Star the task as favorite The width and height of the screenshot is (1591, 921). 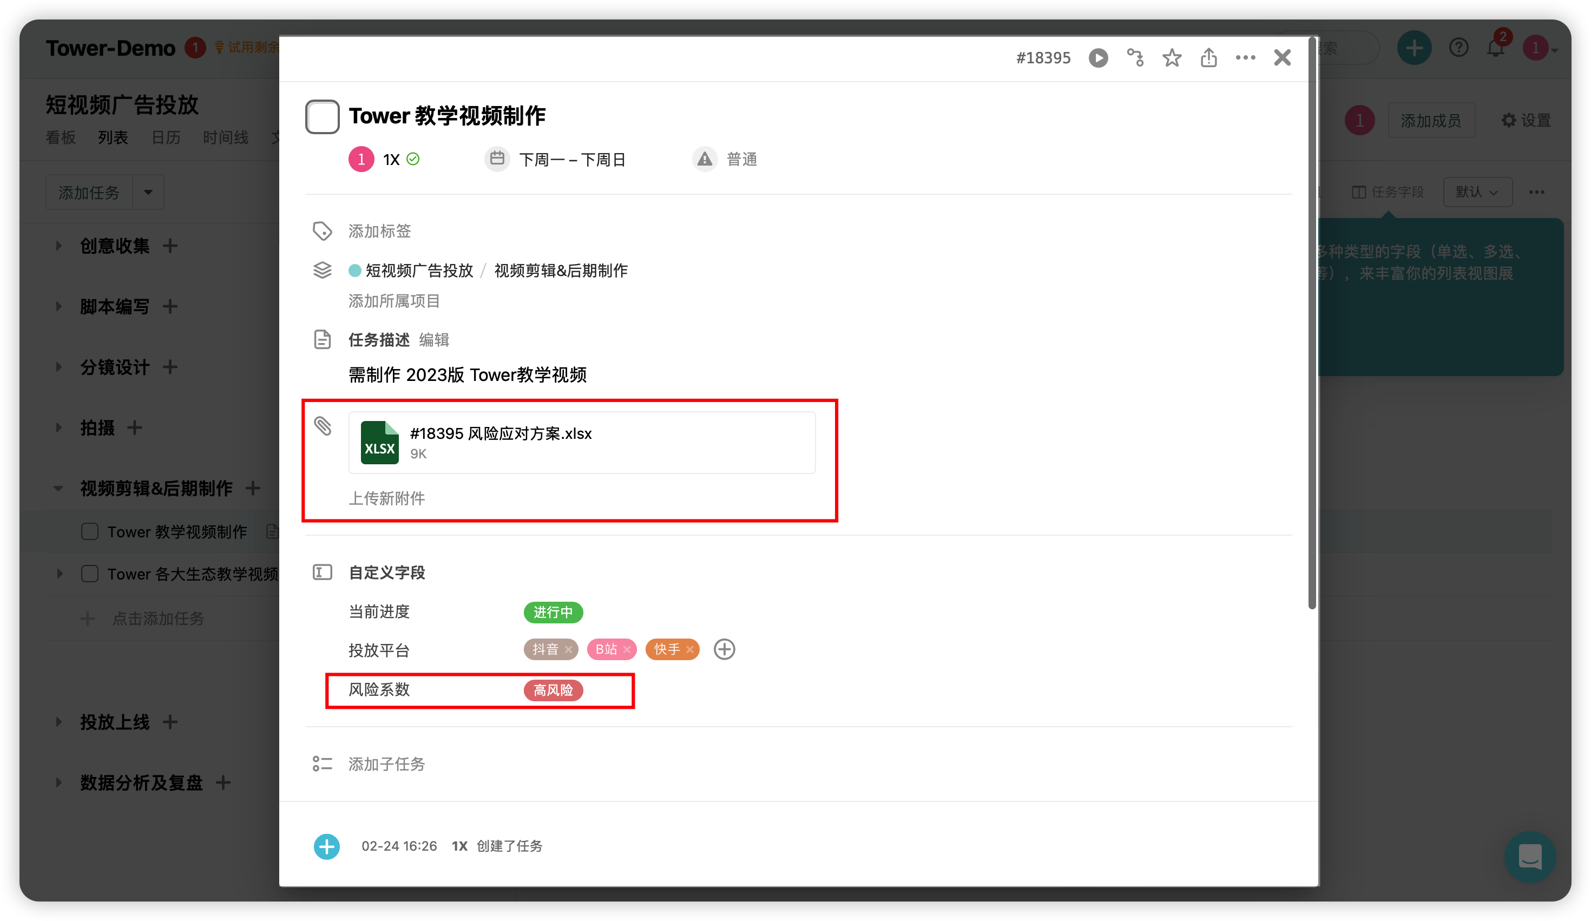click(x=1172, y=57)
